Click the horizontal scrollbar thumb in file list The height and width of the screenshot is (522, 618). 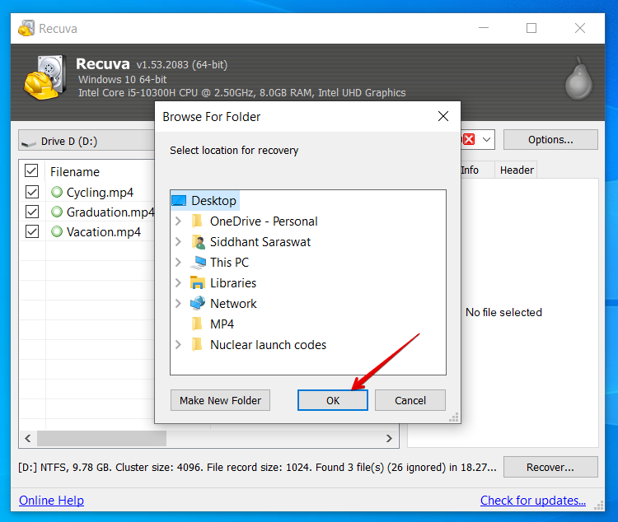click(x=101, y=439)
